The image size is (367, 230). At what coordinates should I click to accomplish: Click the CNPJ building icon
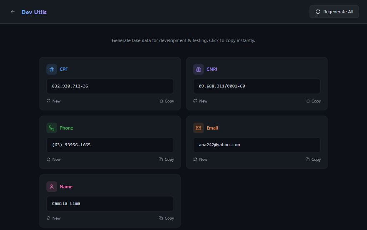[198, 70]
